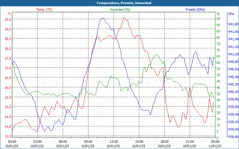The image size is (239, 149).
Task: Pick the 17,0 temperature axis value
Action: (x=8, y=68)
